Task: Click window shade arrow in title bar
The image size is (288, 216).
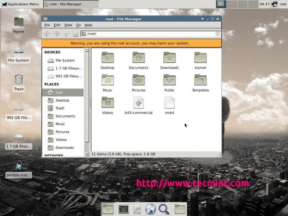Action: click(x=203, y=19)
